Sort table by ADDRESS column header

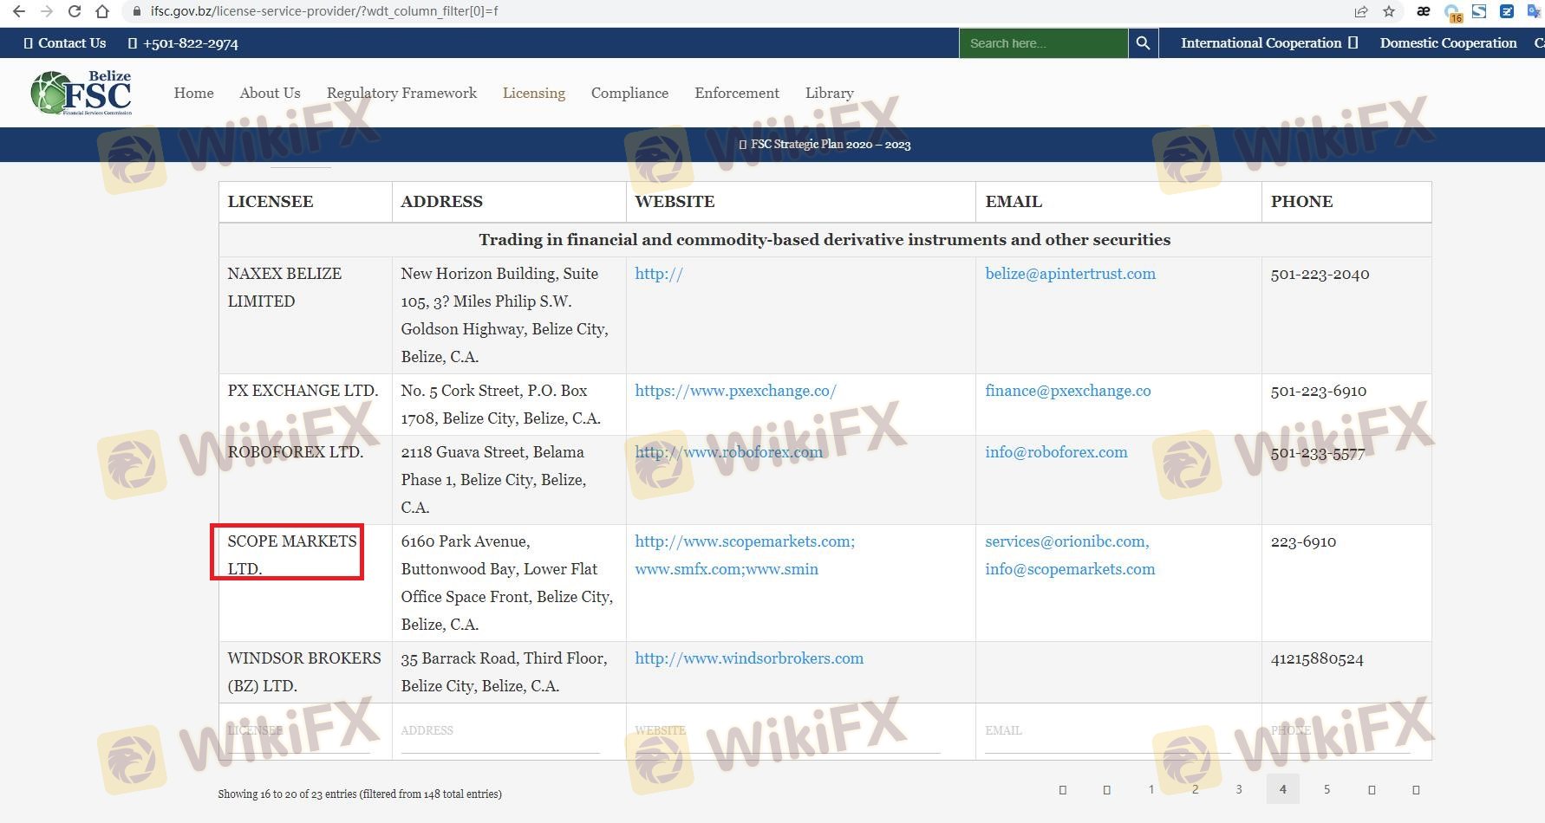pos(441,202)
